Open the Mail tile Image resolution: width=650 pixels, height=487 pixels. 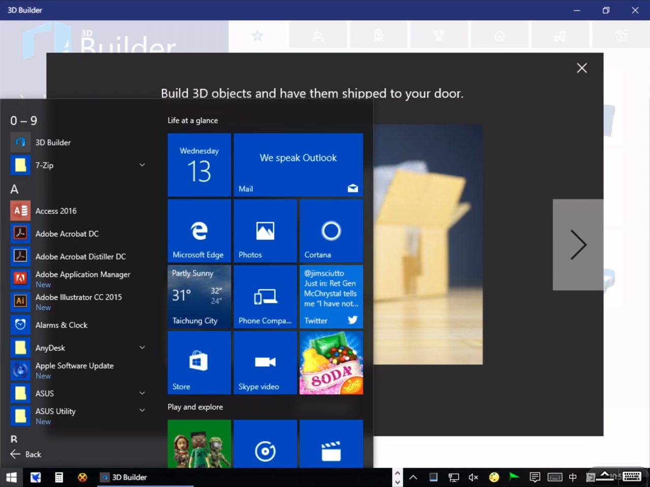(298, 165)
